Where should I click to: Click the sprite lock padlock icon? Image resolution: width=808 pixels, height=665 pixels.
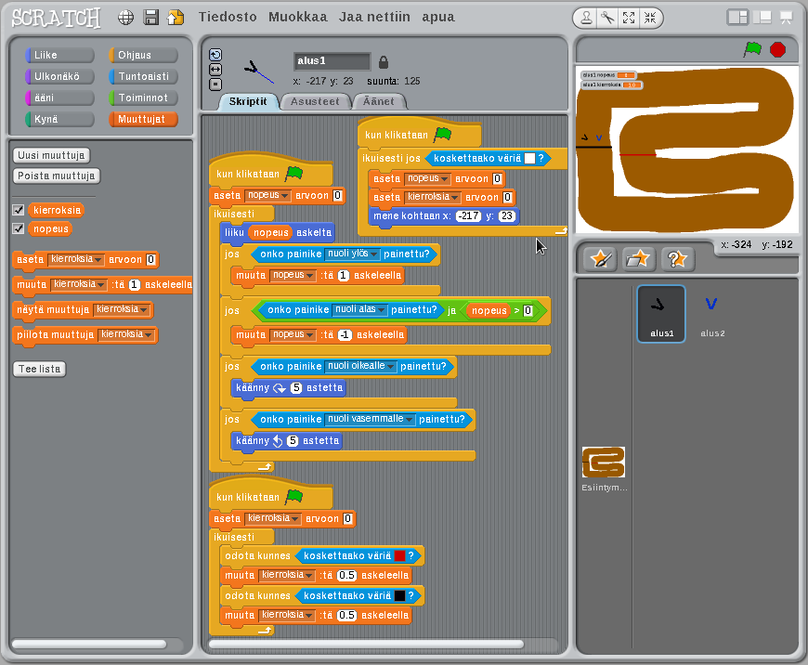[x=383, y=62]
